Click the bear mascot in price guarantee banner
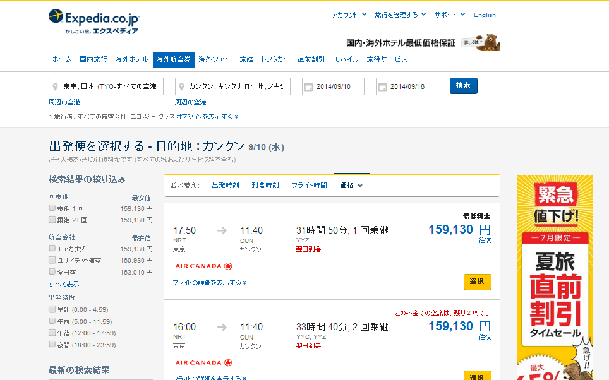Image resolution: width=609 pixels, height=380 pixels. [x=489, y=42]
